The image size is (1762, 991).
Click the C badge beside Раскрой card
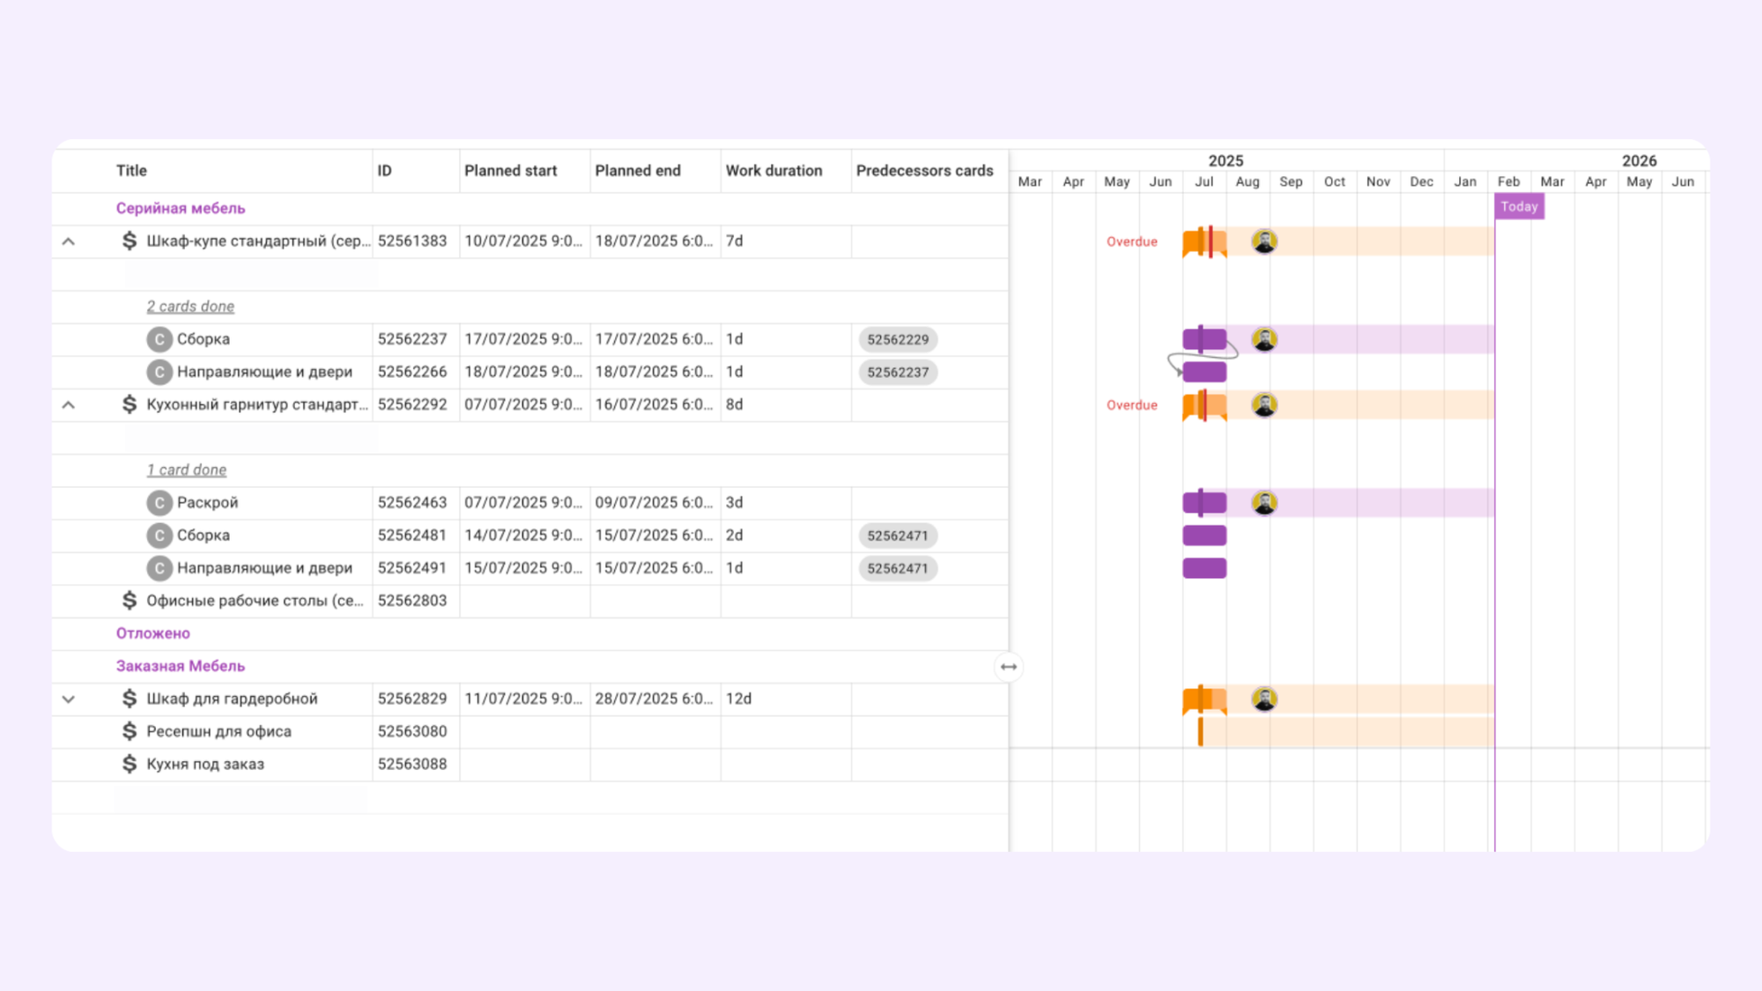[159, 503]
